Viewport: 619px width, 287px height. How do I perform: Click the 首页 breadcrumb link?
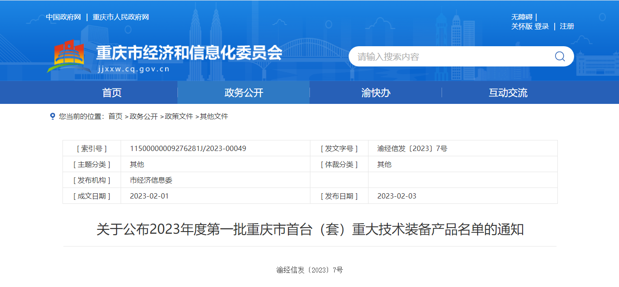tap(115, 116)
